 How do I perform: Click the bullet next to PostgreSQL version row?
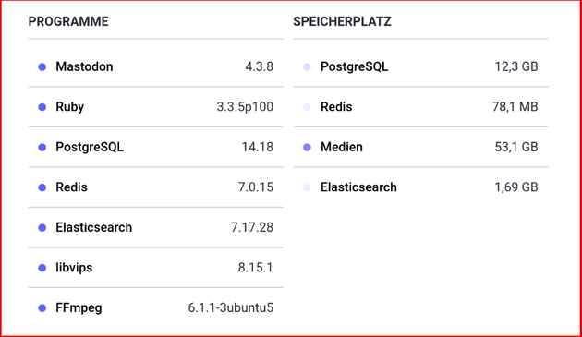tap(42, 148)
